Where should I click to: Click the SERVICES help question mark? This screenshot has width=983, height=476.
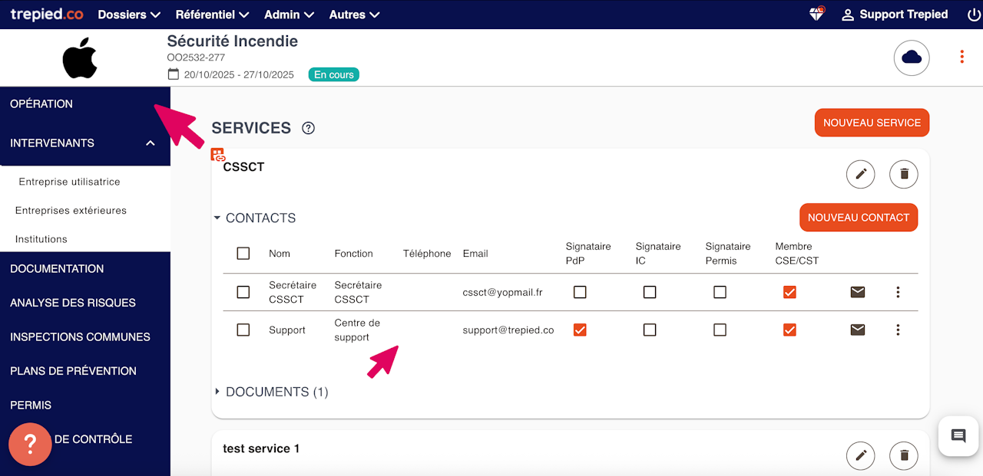point(309,128)
